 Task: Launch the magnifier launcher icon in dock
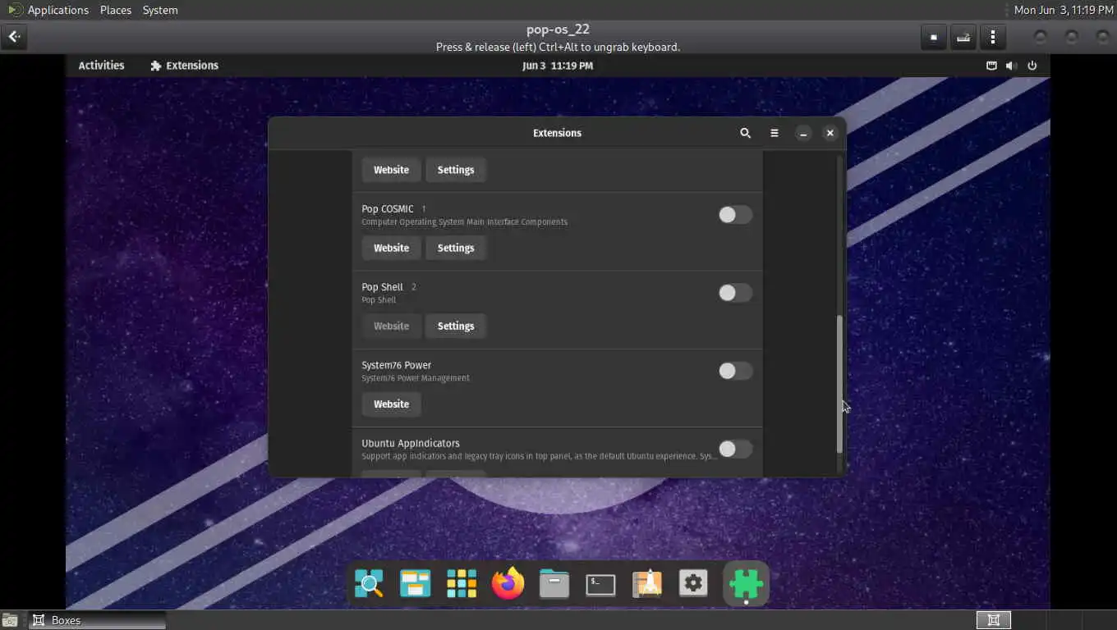369,583
